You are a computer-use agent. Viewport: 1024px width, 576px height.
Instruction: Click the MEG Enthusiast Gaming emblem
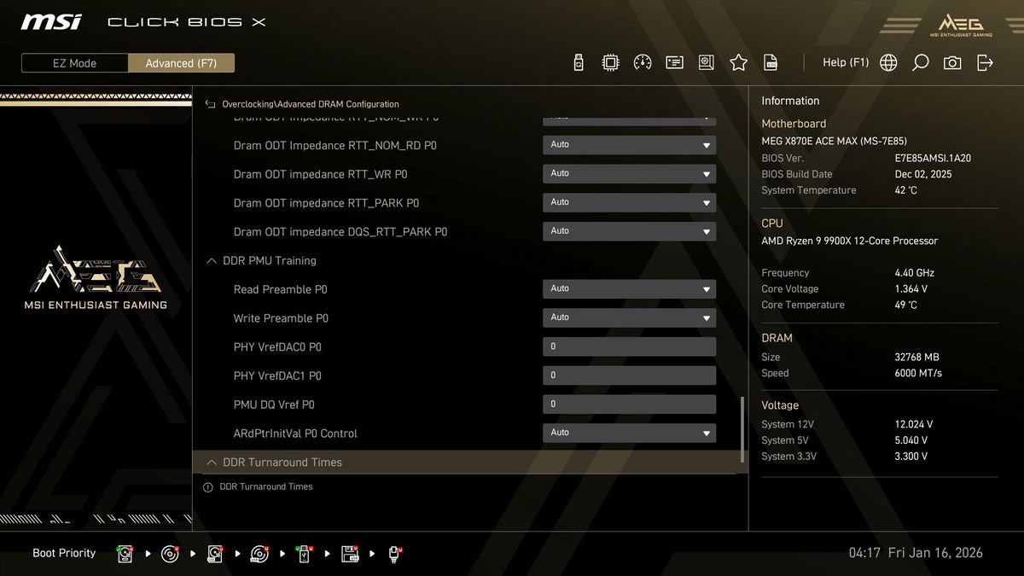pos(96,277)
